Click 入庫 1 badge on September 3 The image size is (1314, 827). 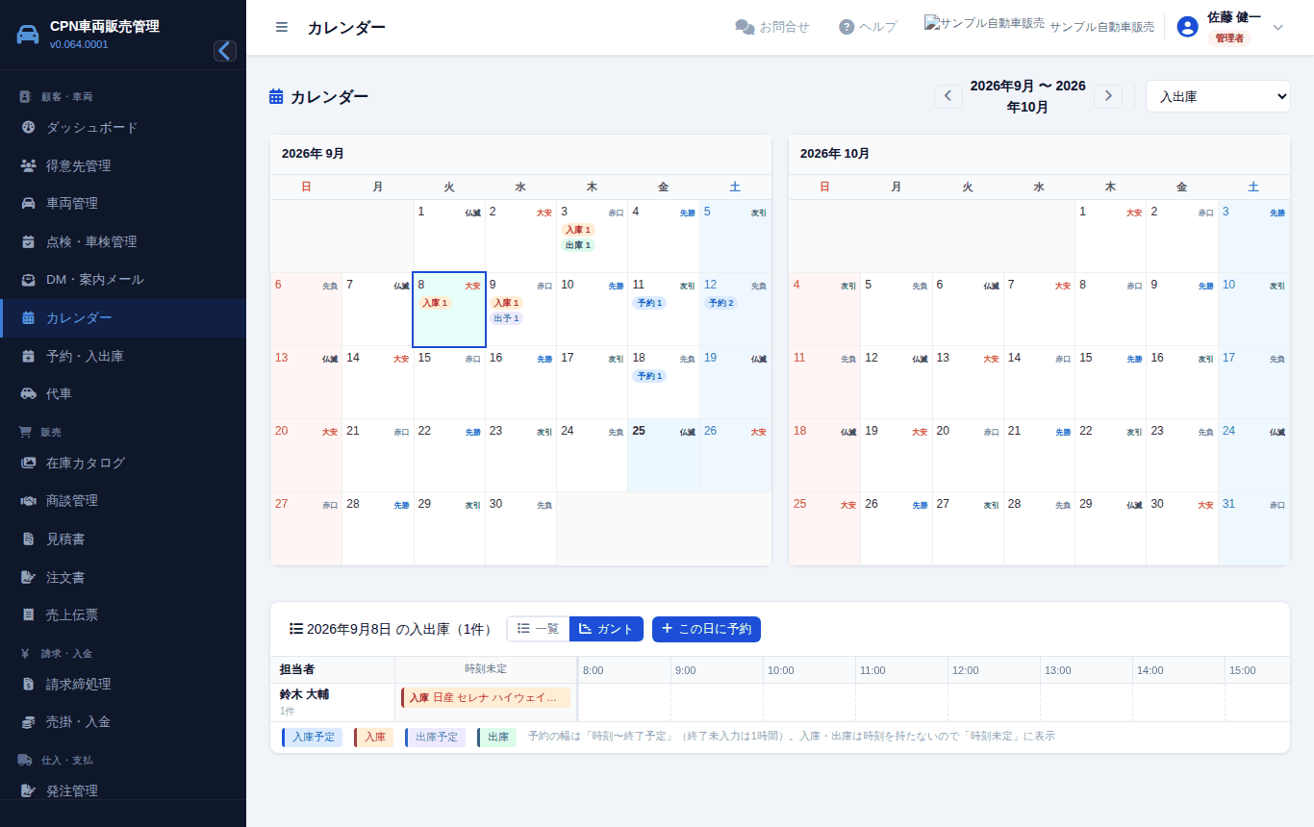coord(578,230)
